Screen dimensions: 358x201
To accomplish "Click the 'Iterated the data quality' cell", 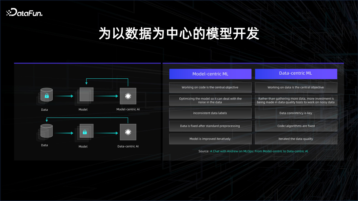I will 296,139.
